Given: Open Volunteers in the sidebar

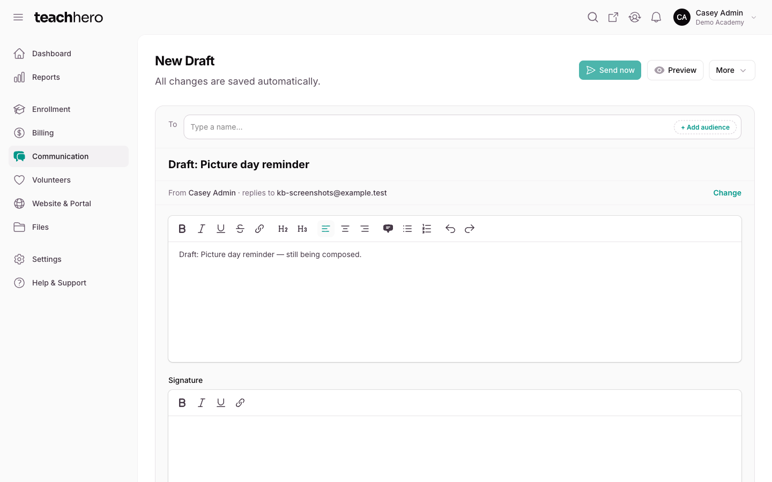Looking at the screenshot, I should pos(69,180).
